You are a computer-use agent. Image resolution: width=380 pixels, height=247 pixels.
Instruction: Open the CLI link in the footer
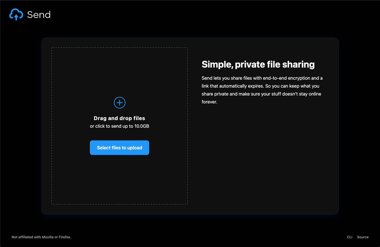click(349, 237)
